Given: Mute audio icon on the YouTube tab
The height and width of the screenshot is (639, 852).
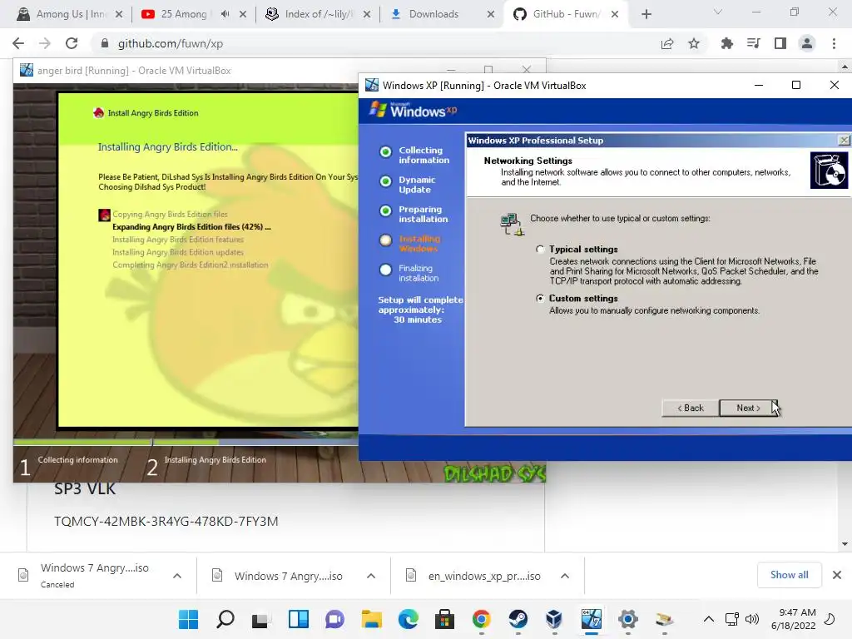Looking at the screenshot, I should [225, 14].
